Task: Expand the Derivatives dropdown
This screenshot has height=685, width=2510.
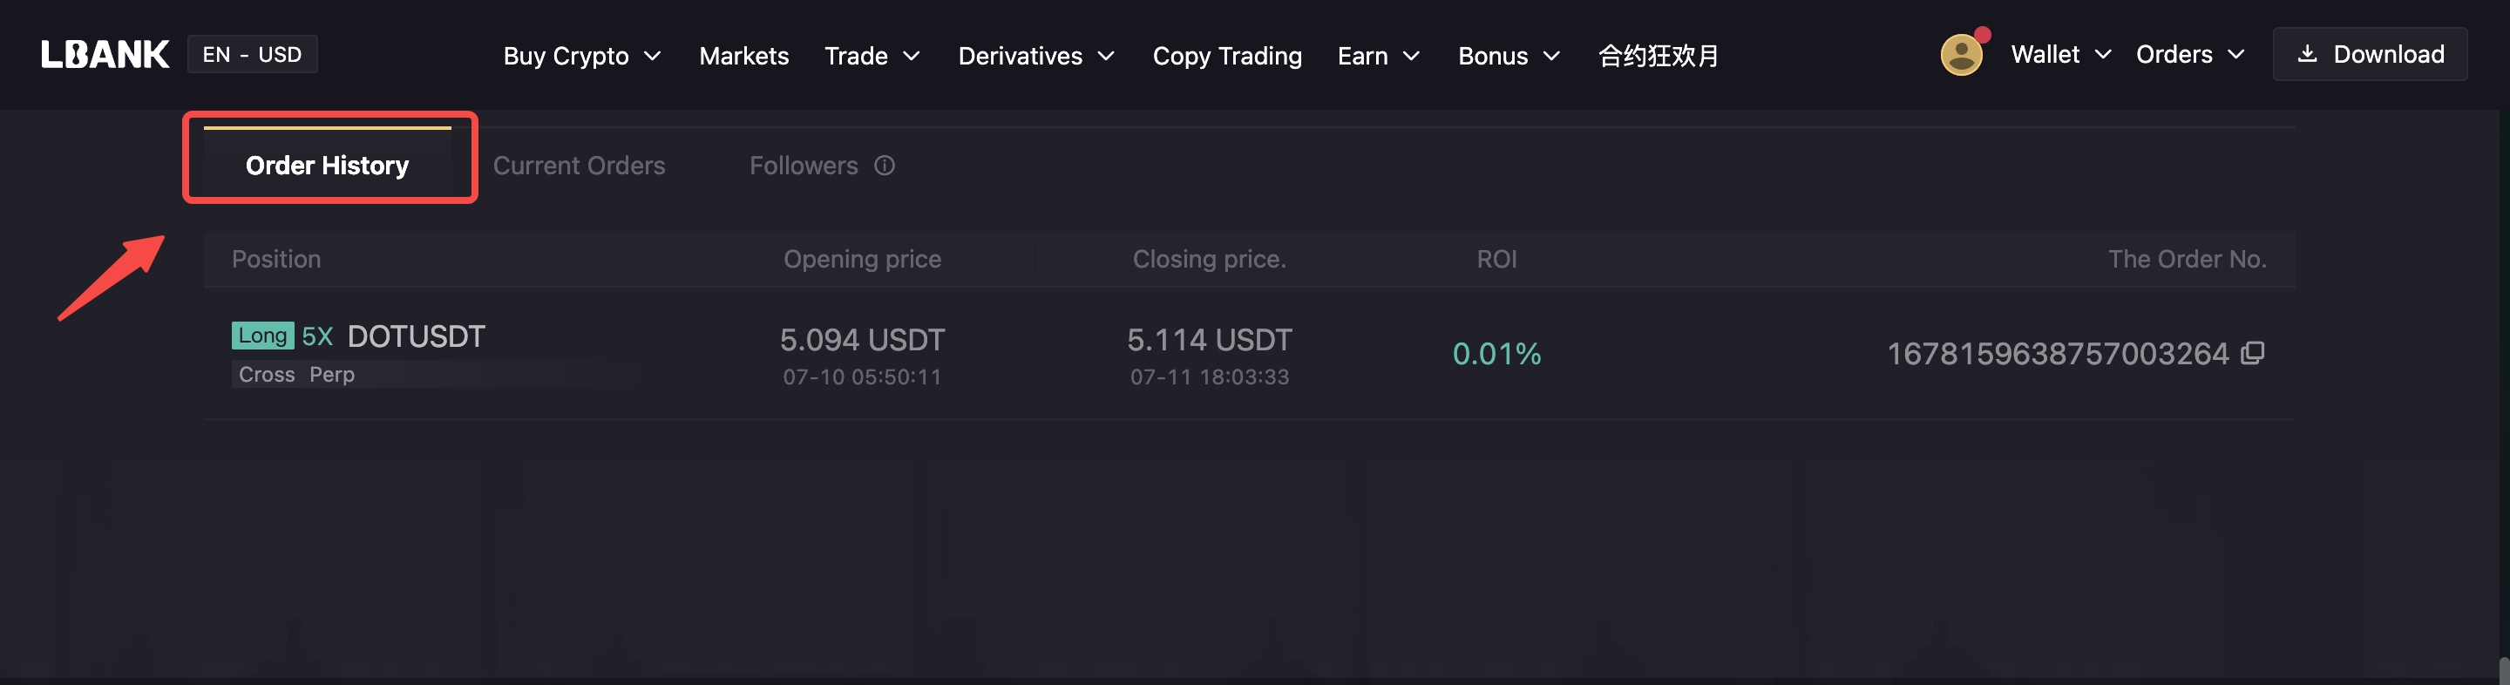Action: click(x=1035, y=56)
